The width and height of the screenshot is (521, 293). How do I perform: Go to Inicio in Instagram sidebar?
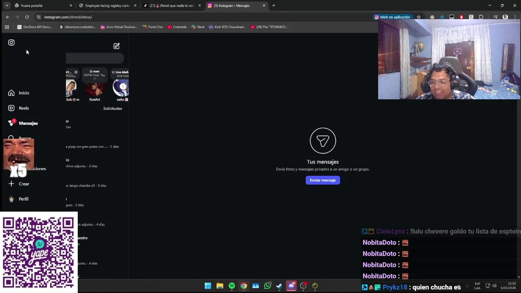pos(19,93)
